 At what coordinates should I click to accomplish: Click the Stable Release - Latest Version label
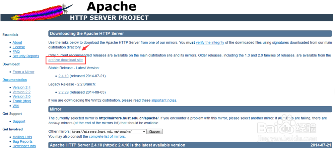(x=74, y=68)
